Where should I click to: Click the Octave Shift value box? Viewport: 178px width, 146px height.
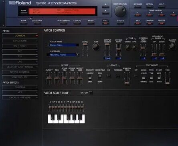(118, 58)
